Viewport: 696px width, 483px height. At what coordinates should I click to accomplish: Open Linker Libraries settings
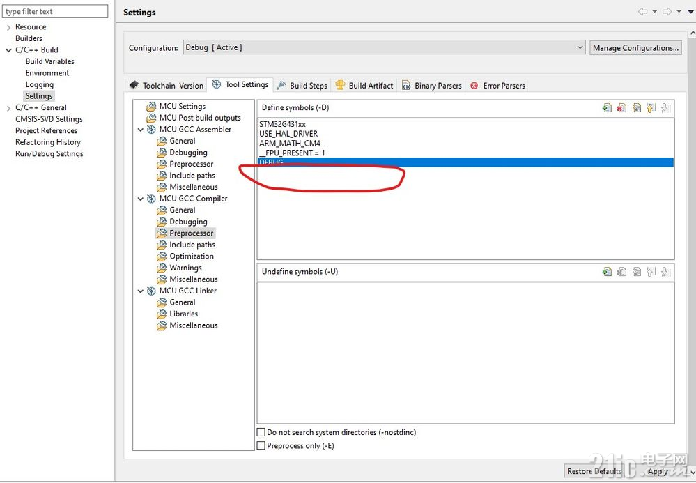point(184,314)
